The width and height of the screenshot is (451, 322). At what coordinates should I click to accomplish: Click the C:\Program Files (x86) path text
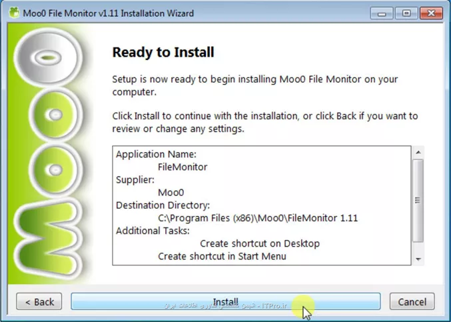(x=258, y=218)
